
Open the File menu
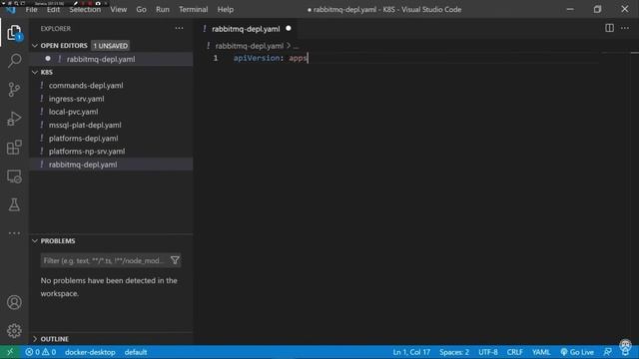pyautogui.click(x=31, y=9)
